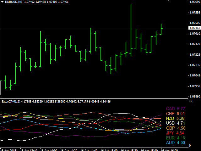201x151 pixels.
Task: Click the blue AUD label
Action: tap(170, 143)
